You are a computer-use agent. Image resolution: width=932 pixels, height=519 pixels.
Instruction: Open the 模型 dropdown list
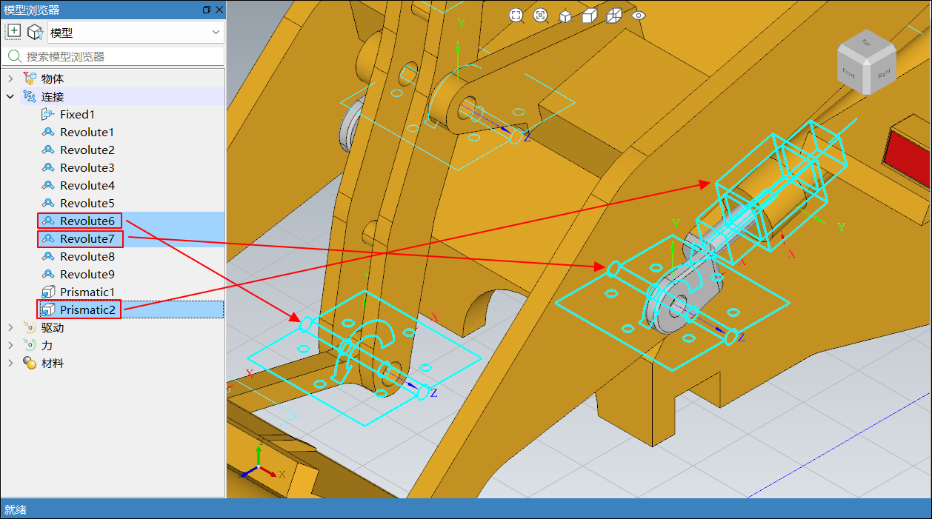[216, 32]
